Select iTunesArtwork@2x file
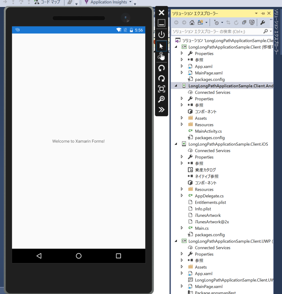The height and width of the screenshot is (294, 282). (x=212, y=222)
